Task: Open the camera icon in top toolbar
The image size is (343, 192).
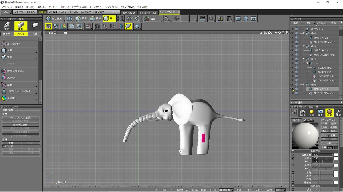Action: coord(69,18)
